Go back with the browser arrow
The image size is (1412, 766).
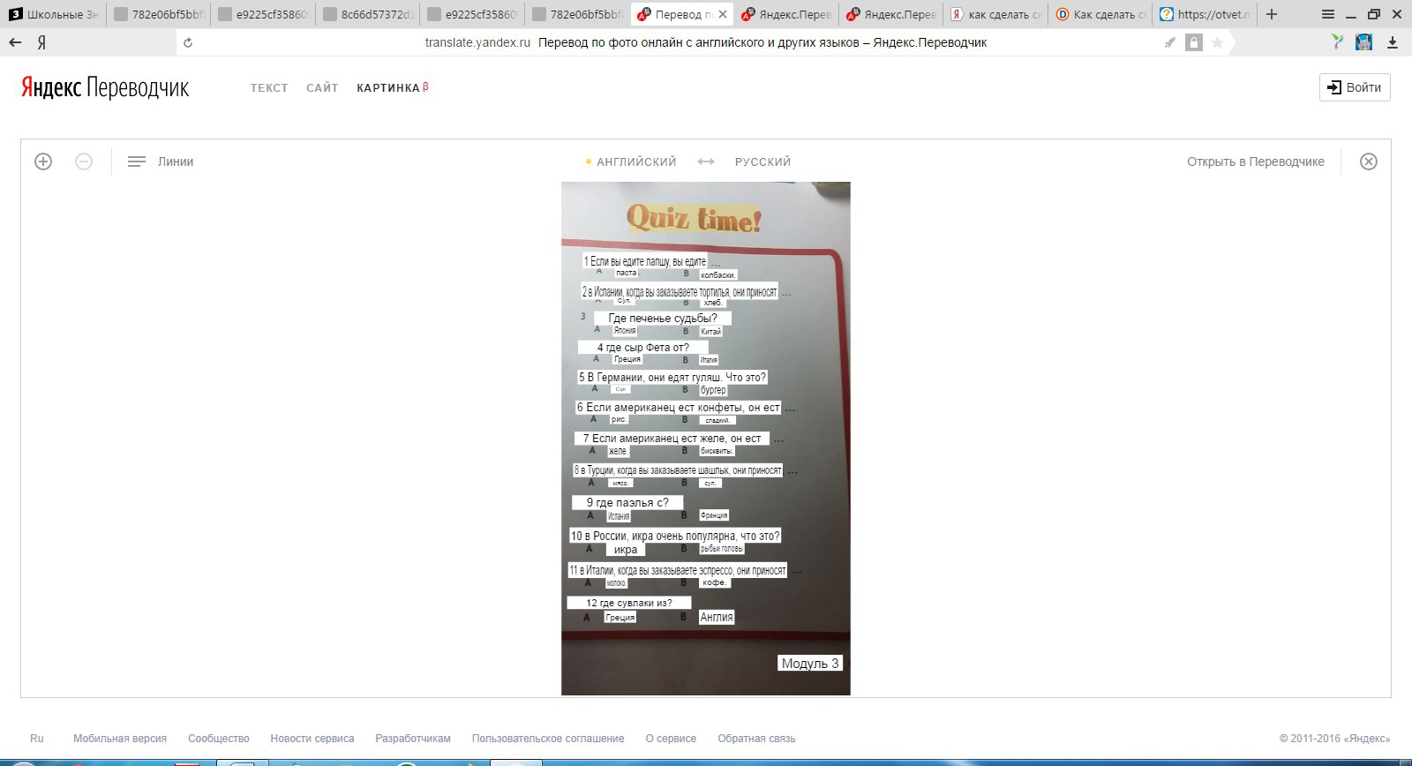14,42
